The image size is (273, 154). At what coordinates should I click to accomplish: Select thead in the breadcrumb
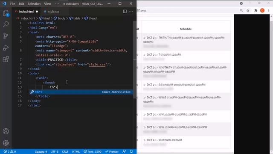(x=93, y=18)
